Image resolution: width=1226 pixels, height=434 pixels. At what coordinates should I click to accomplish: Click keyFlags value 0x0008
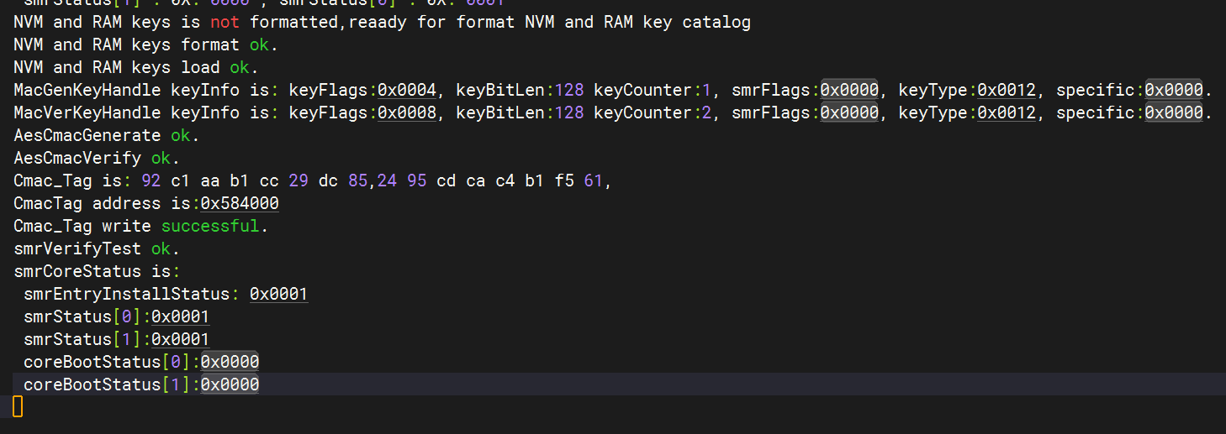(407, 112)
